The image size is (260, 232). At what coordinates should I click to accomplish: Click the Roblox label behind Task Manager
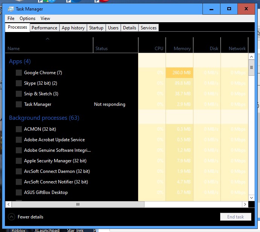[x=18, y=230]
